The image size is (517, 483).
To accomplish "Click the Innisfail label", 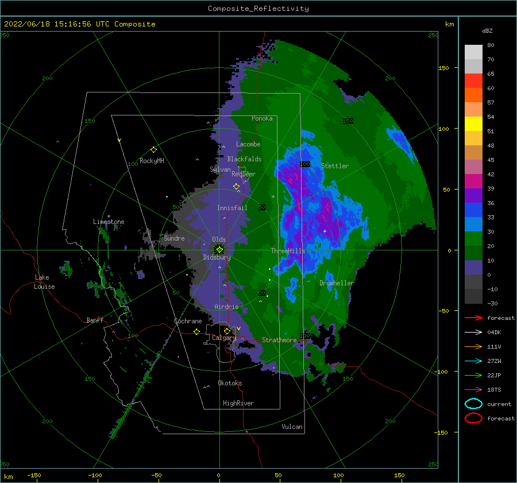I will click(232, 208).
